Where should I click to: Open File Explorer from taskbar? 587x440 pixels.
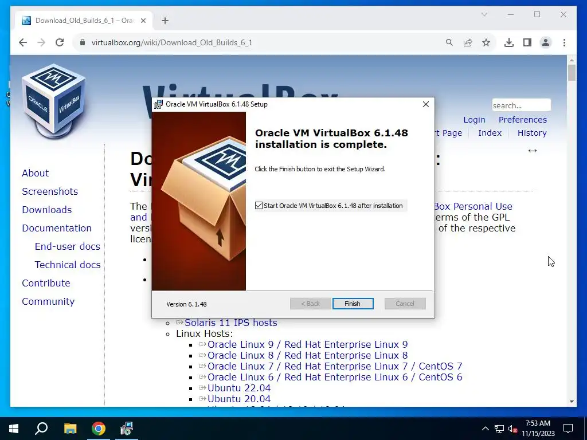click(70, 429)
